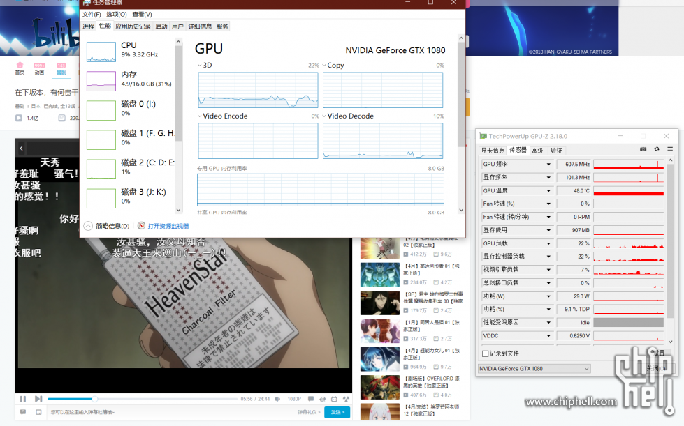This screenshot has height=426, width=684.
Task: Click bilibili 首页 nav icon
Action: (20, 68)
